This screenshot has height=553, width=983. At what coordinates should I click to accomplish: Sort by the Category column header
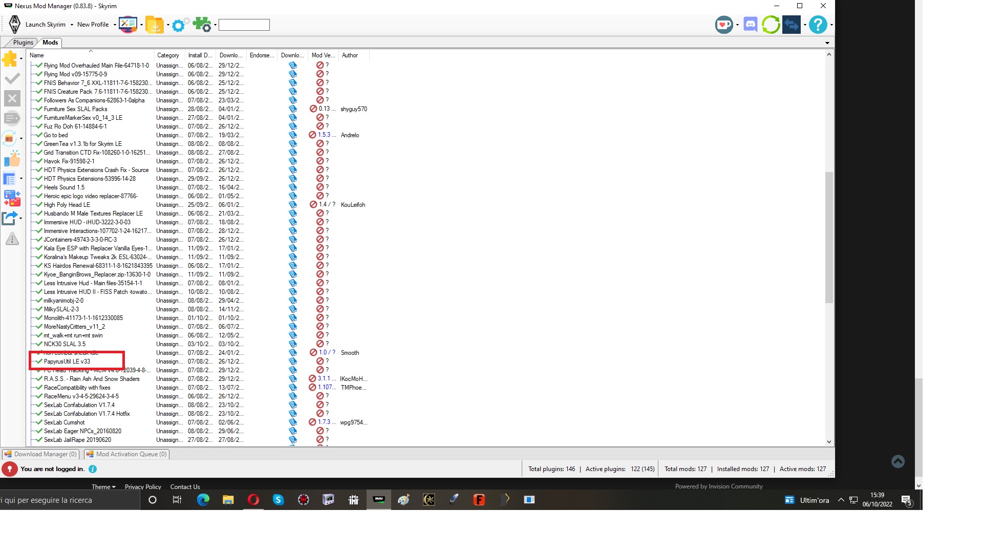pos(169,55)
